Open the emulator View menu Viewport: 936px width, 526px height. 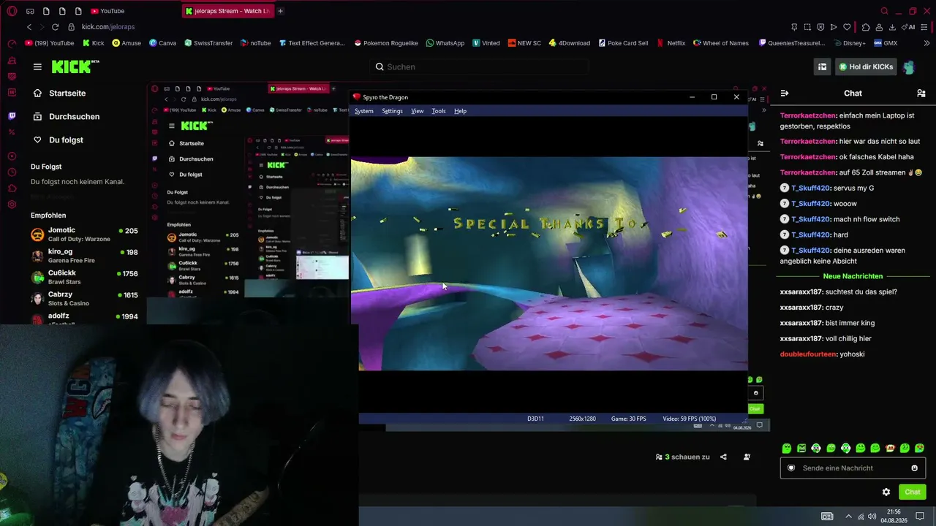tap(417, 111)
